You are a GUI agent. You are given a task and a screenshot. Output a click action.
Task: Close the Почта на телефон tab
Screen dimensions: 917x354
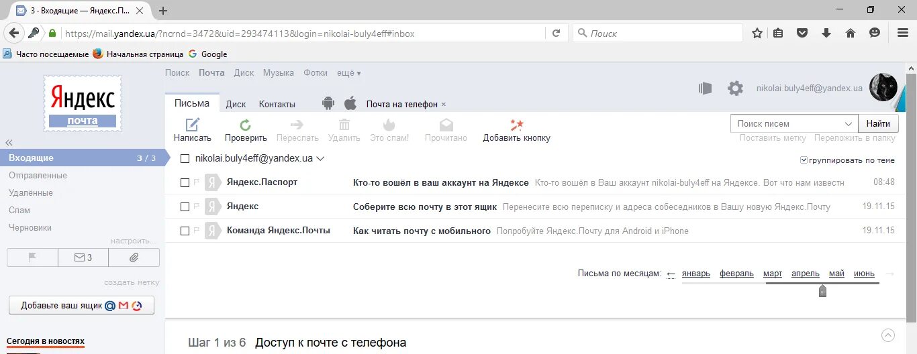[444, 105]
